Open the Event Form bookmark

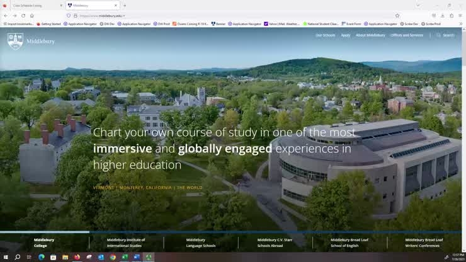click(x=351, y=24)
